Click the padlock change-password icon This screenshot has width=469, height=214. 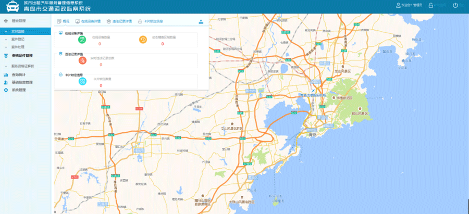pos(431,5)
